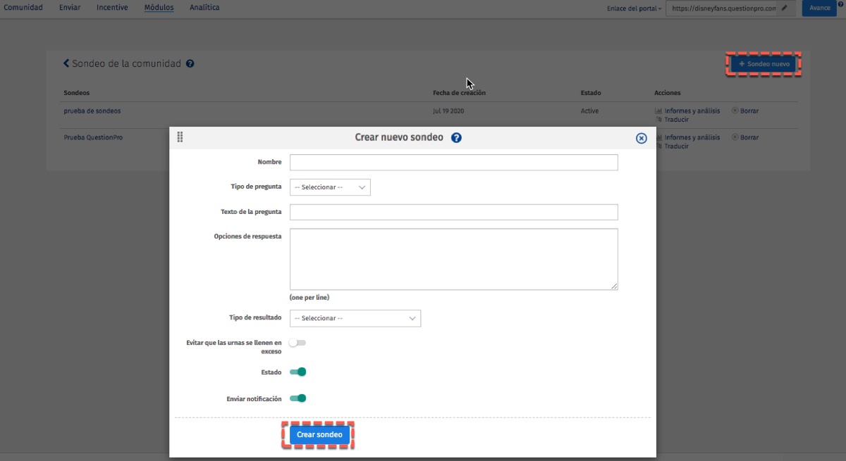Click the Crear sondeo button

[x=319, y=435]
